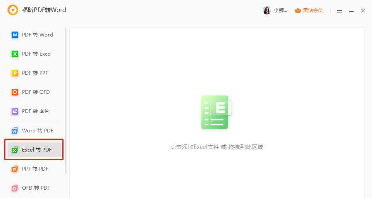Screen dimensions: 372x198
Task: Click the PDF to image purple icon
Action: (x=15, y=111)
